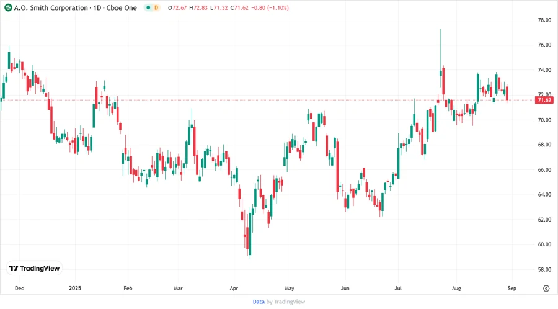The height and width of the screenshot is (309, 558).
Task: Click the -0.80 (-1.10%) change value
Action: click(x=270, y=7)
